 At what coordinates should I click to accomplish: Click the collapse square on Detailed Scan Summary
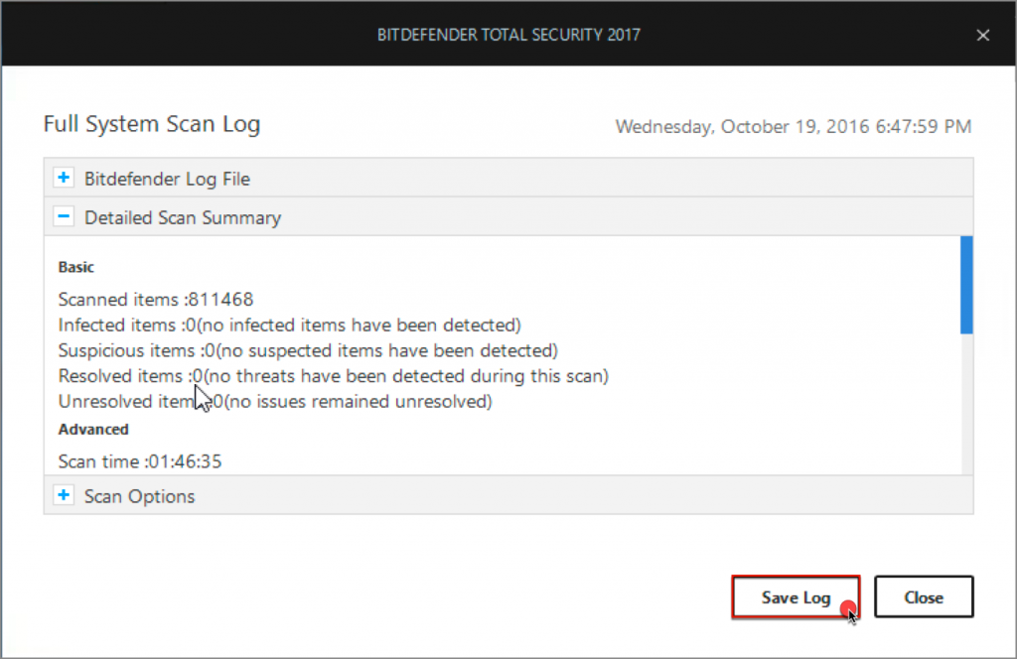[64, 215]
